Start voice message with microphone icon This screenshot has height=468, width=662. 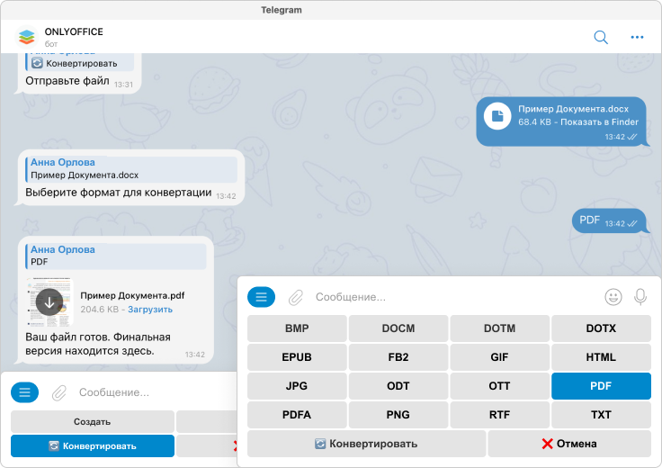640,297
